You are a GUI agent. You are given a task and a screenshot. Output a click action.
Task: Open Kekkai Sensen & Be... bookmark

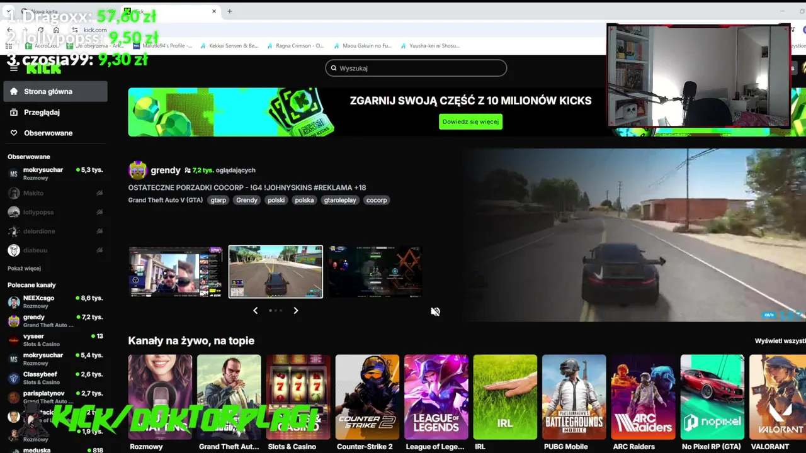pyautogui.click(x=229, y=45)
